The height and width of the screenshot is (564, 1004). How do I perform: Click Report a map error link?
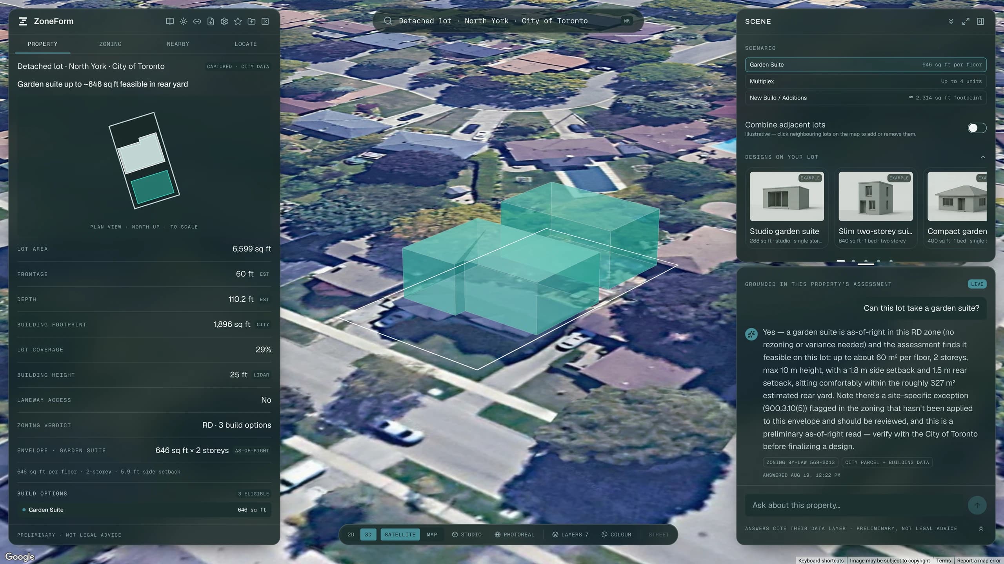[x=979, y=560]
